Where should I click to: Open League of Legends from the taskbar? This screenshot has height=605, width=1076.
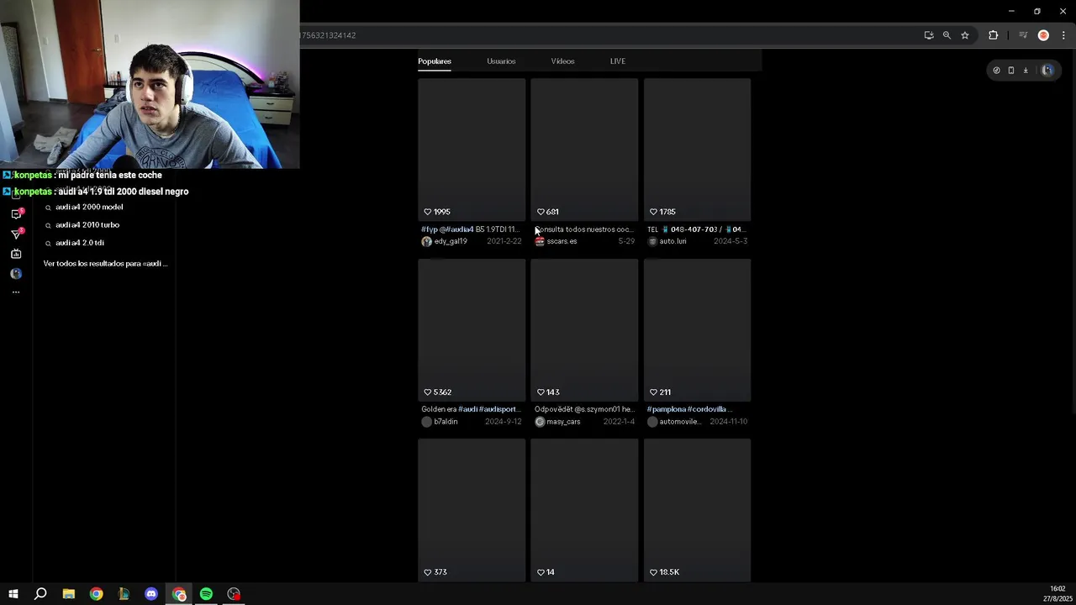coord(124,594)
